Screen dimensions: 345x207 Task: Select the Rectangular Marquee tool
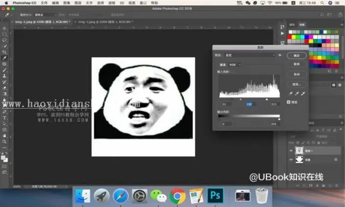[4, 34]
